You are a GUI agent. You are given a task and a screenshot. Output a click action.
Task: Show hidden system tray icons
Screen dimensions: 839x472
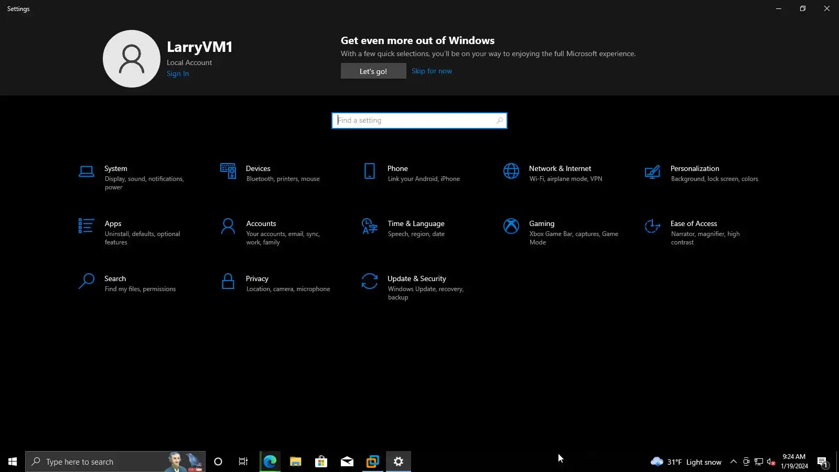[x=734, y=462]
